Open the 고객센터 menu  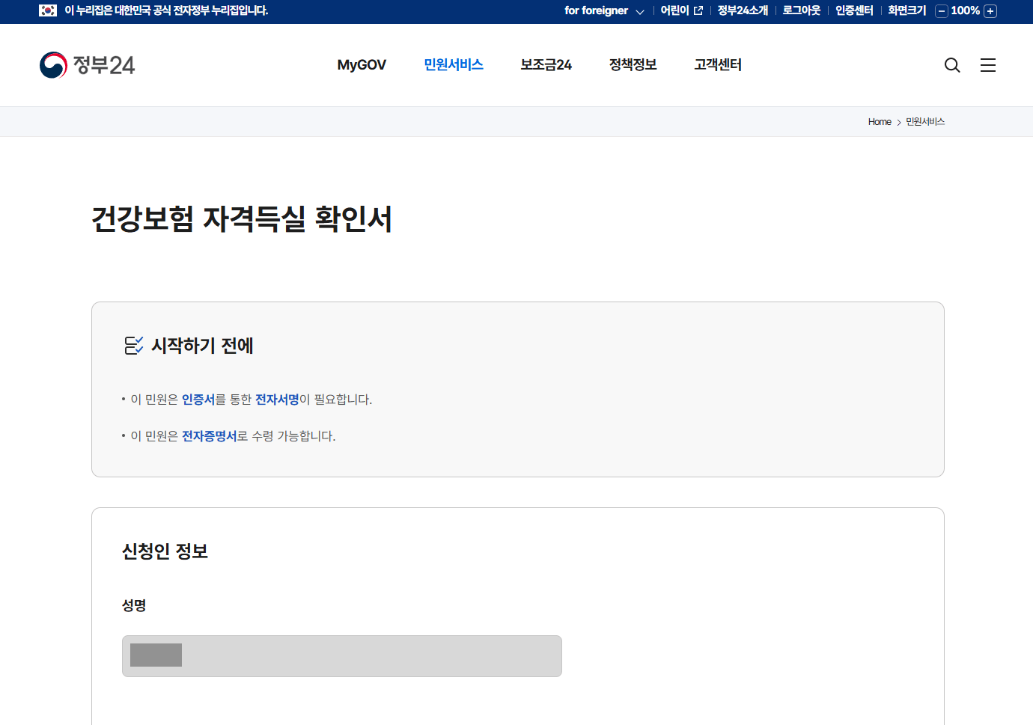pos(717,65)
